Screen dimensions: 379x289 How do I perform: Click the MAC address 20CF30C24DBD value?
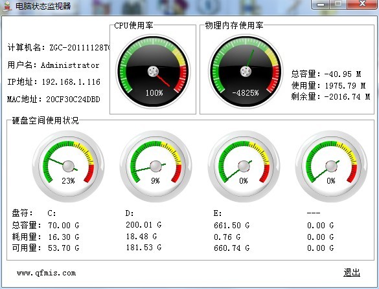tap(73, 100)
